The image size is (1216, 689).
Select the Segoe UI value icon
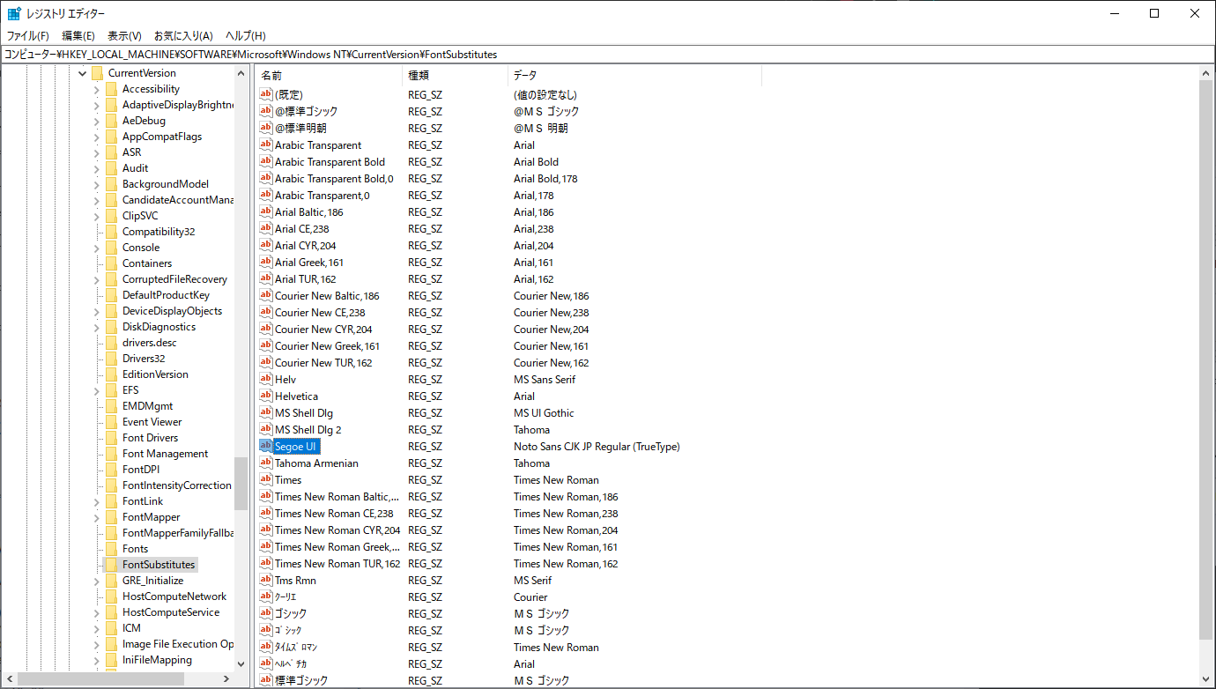265,447
